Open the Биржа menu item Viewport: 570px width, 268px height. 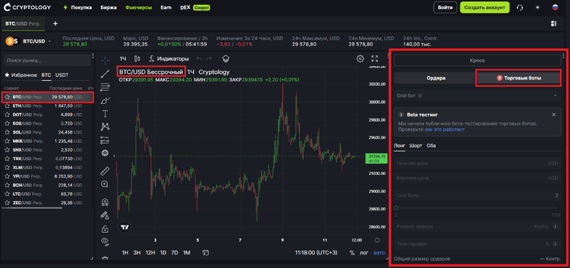pyautogui.click(x=108, y=7)
